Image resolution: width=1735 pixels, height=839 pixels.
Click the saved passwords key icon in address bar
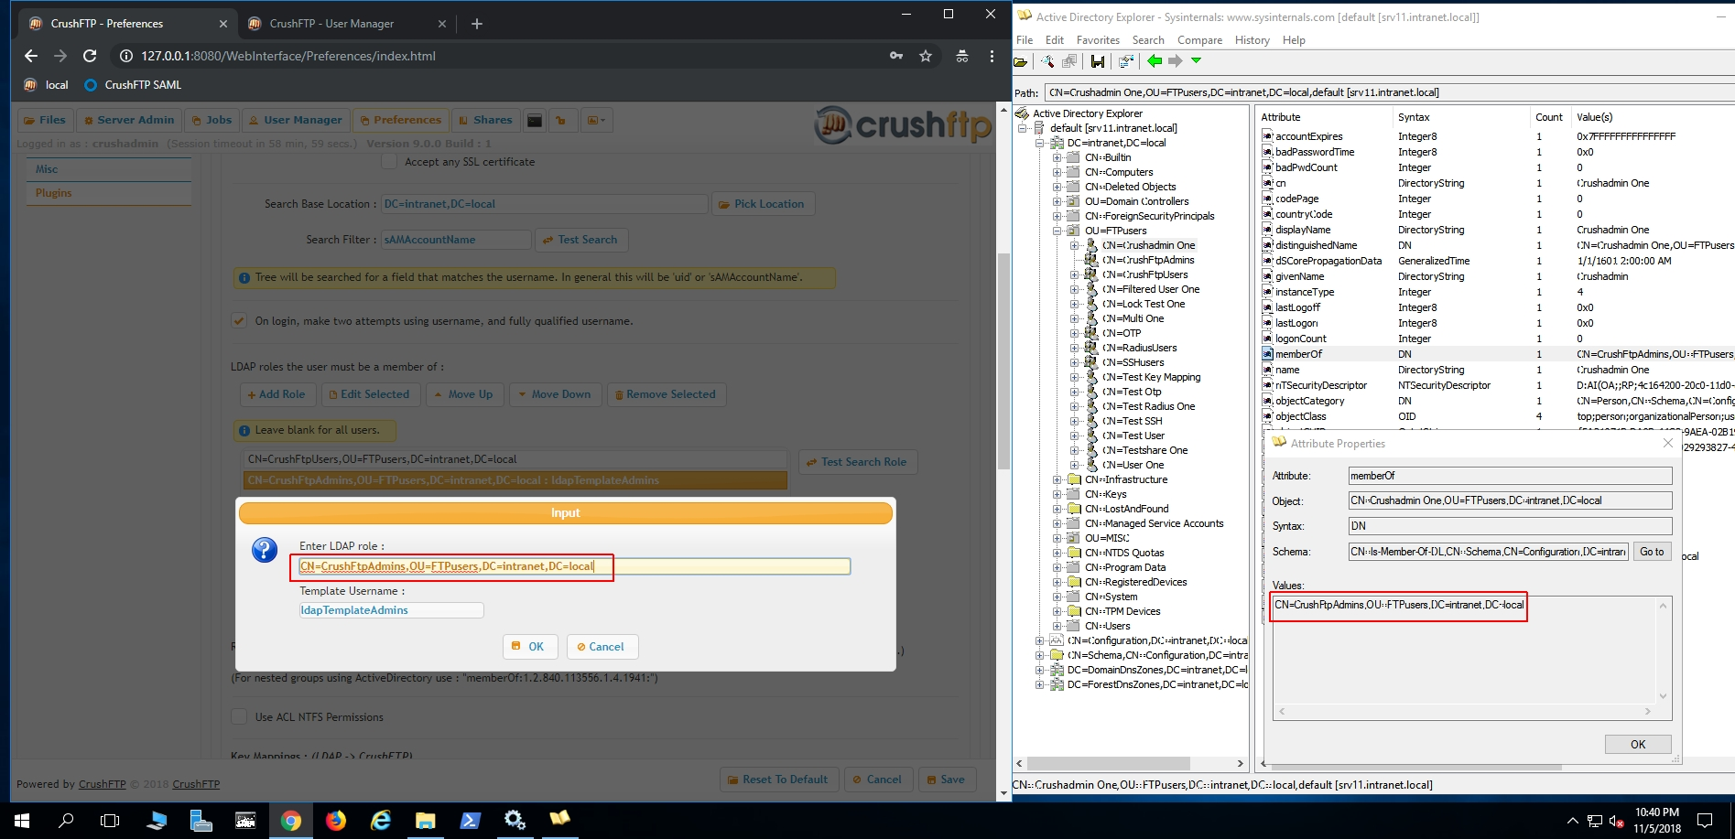(895, 56)
